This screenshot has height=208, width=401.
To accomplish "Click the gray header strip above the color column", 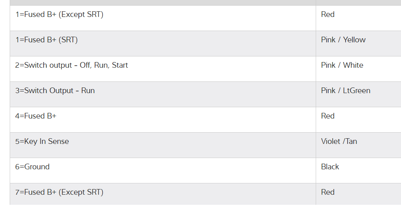I will pos(358,2).
